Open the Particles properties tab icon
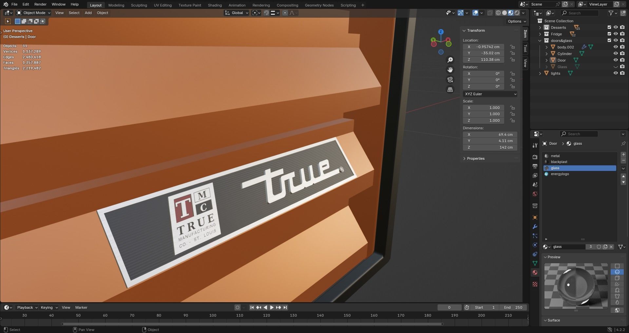The width and height of the screenshot is (629, 333). coord(535,236)
